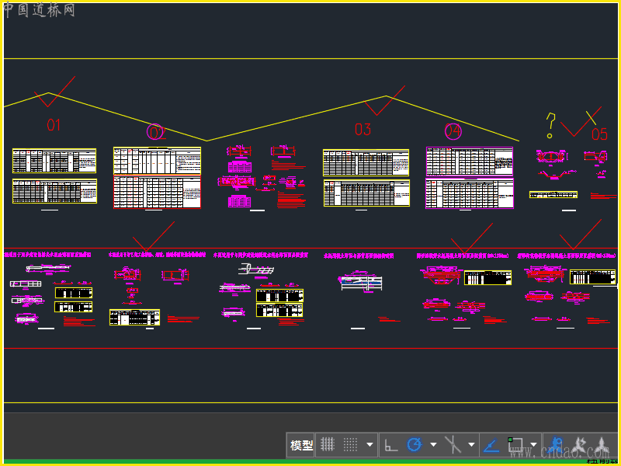The image size is (621, 466).
Task: Expand the polar tracking angle dropdown
Action: [x=433, y=445]
